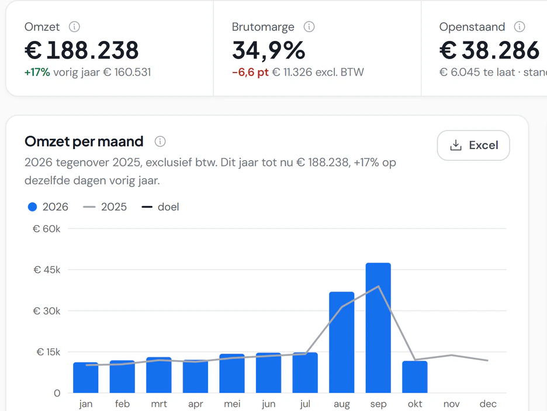Open the info icon next to Openstaand
This screenshot has width=547, height=411.
click(x=520, y=26)
